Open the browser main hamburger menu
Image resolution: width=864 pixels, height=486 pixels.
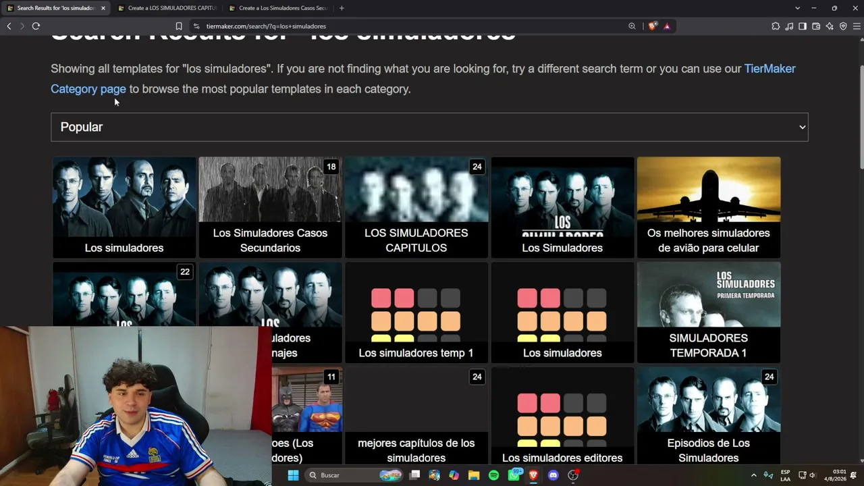(857, 26)
